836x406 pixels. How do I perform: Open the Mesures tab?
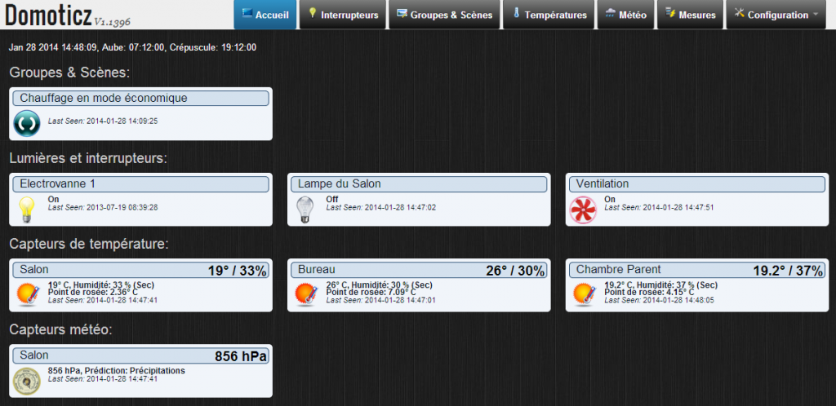pyautogui.click(x=690, y=15)
